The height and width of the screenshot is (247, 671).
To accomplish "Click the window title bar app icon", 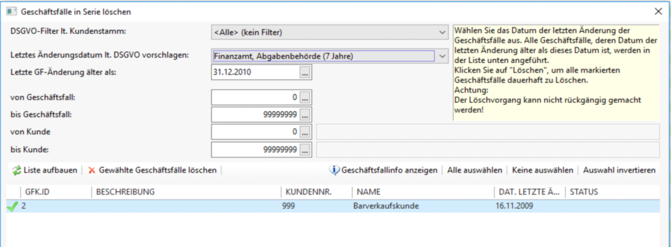I will [12, 12].
